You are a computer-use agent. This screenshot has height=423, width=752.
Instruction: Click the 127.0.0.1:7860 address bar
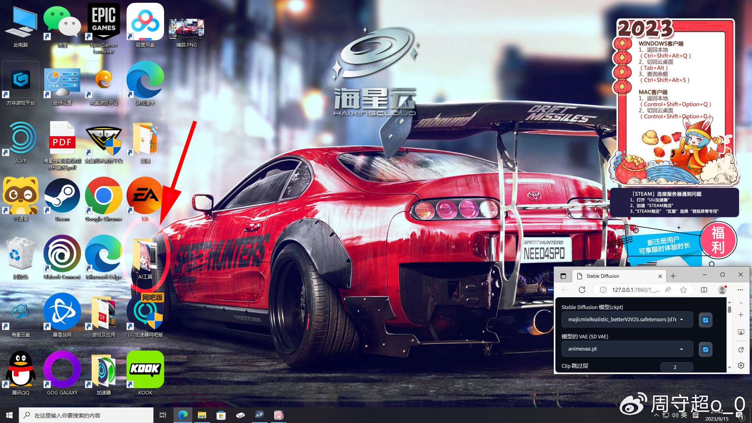tap(636, 290)
